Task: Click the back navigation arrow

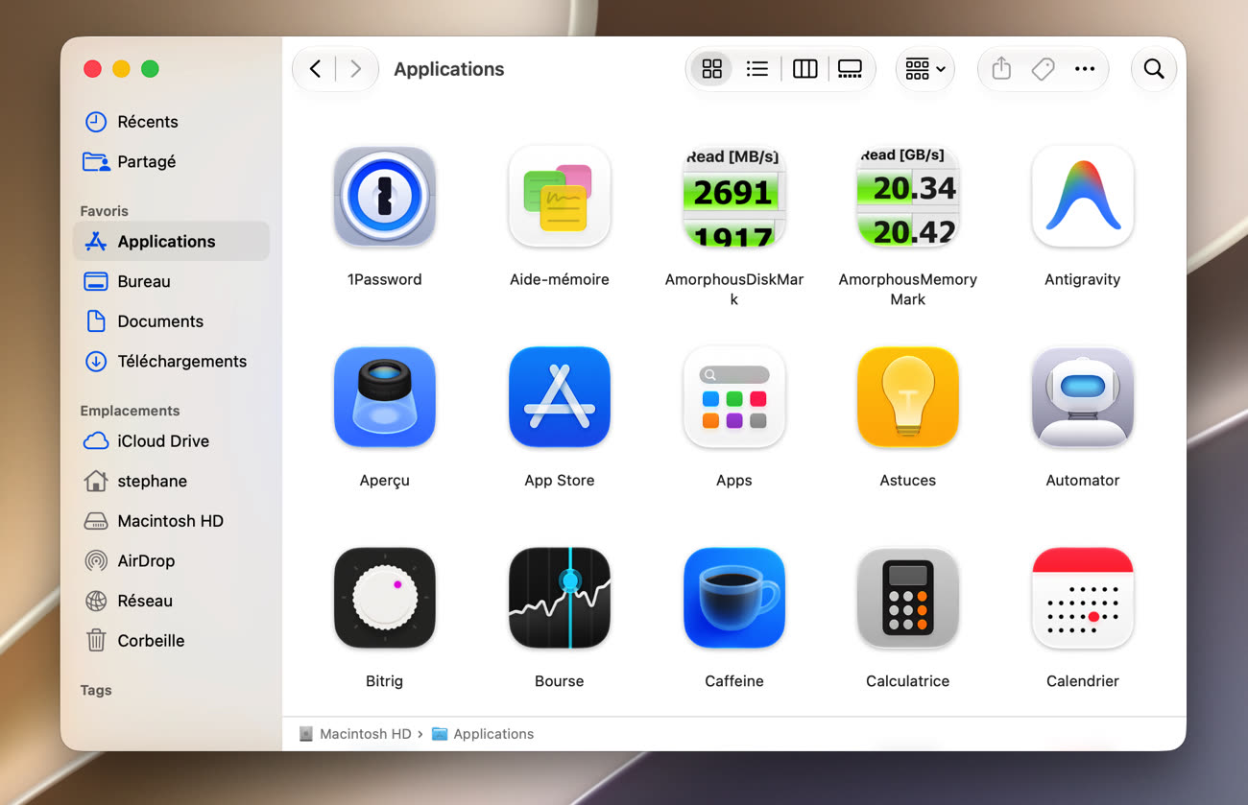Action: pos(315,69)
